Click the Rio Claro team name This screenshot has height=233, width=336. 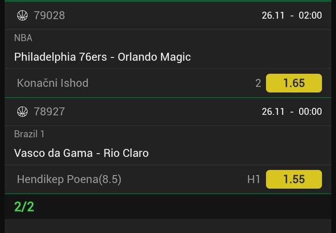(126, 153)
